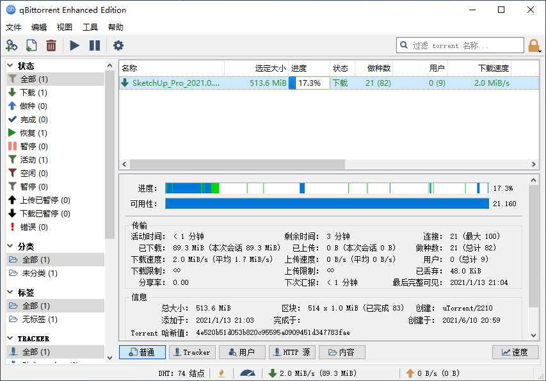Viewport: 546px width, 381px height.
Task: Sort by 名称 column header
Action: point(172,69)
